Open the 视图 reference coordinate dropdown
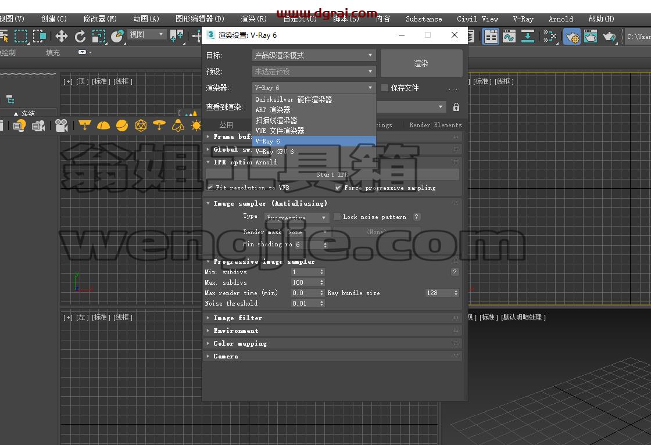Screen dimensions: 651x445 tap(146, 34)
